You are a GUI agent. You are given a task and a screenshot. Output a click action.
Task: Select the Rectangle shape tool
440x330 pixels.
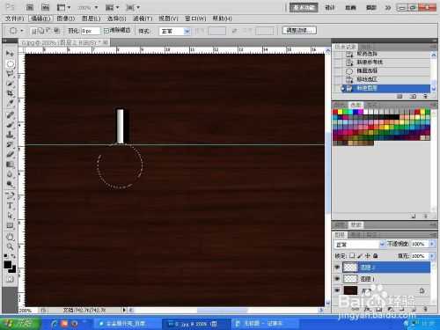pyautogui.click(x=10, y=225)
